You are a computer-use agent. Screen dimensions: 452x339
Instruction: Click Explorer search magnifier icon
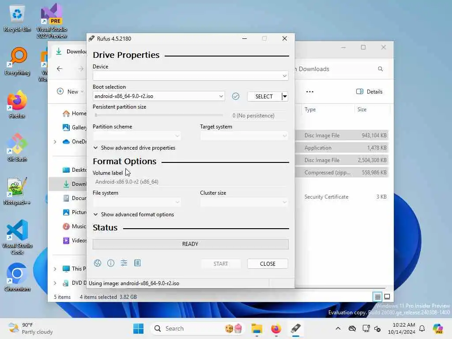tap(380, 69)
